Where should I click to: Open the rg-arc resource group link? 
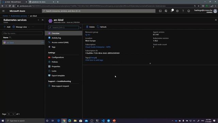point(88,35)
